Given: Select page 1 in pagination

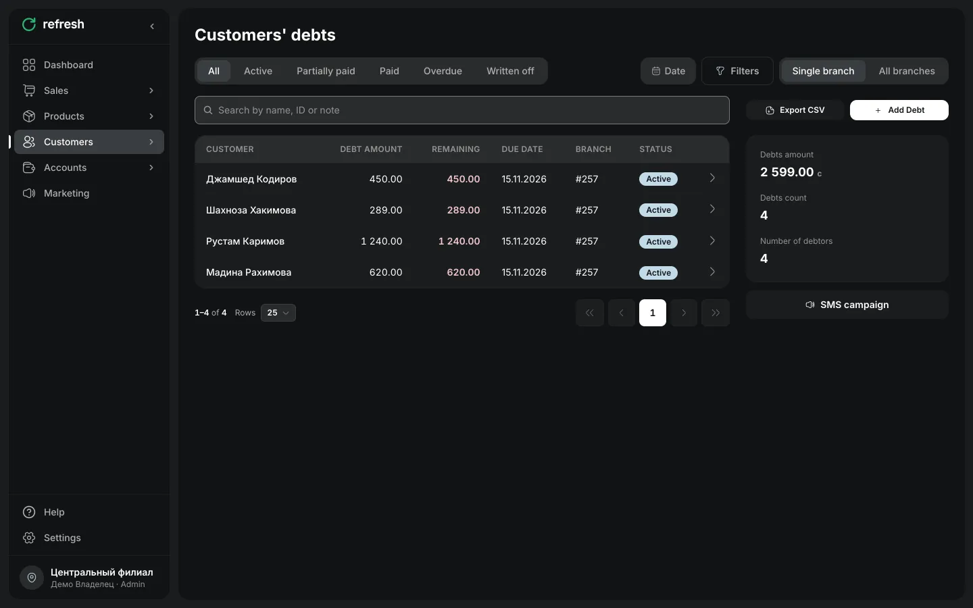Looking at the screenshot, I should pos(653,313).
